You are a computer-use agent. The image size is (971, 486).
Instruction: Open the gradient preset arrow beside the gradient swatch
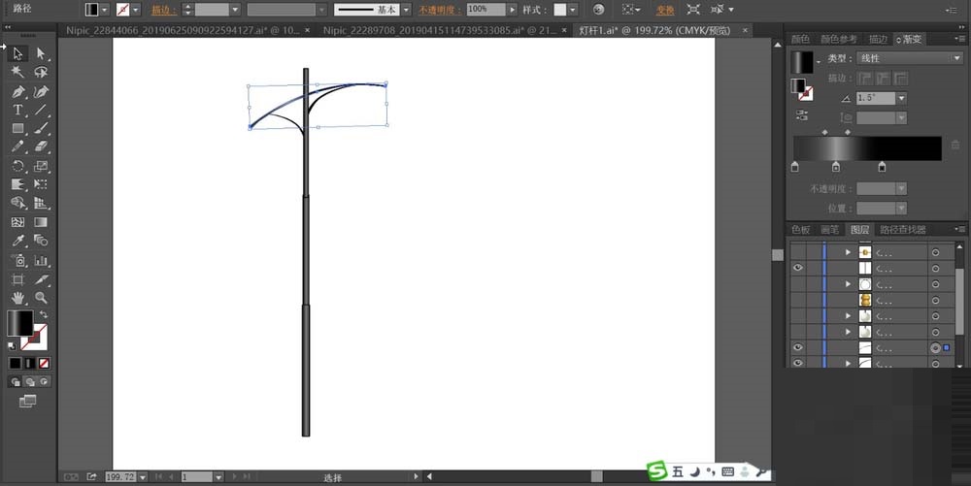[818, 62]
